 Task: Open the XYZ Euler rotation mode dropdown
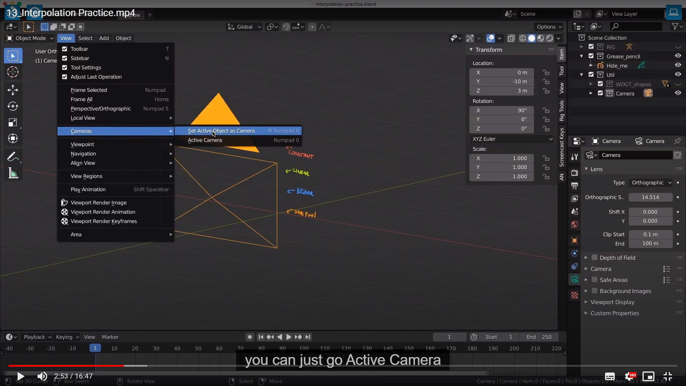[512, 139]
